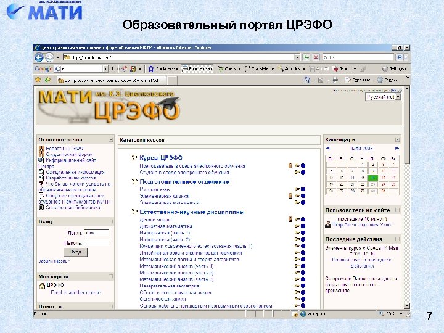Open the zoom level dropdown in the status bar
The height and width of the screenshot is (333, 444).
click(x=401, y=314)
